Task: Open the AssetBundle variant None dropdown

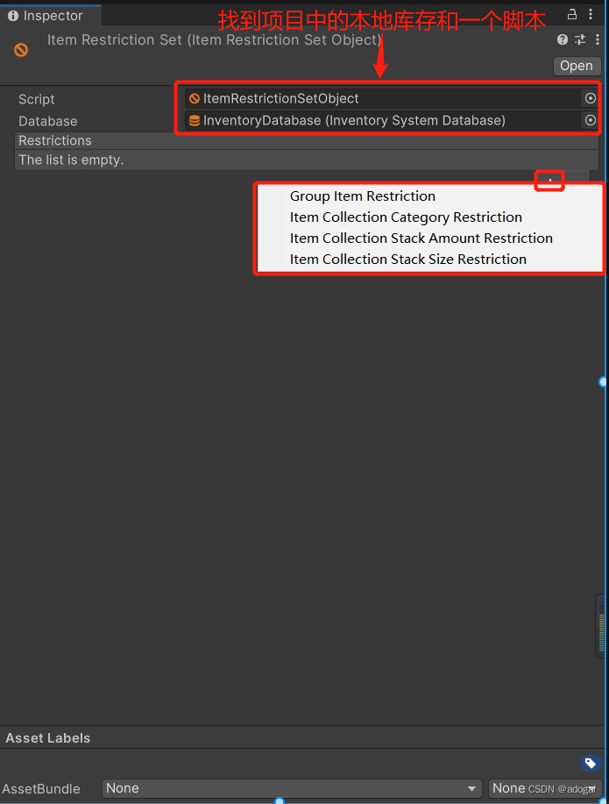Action: point(544,788)
